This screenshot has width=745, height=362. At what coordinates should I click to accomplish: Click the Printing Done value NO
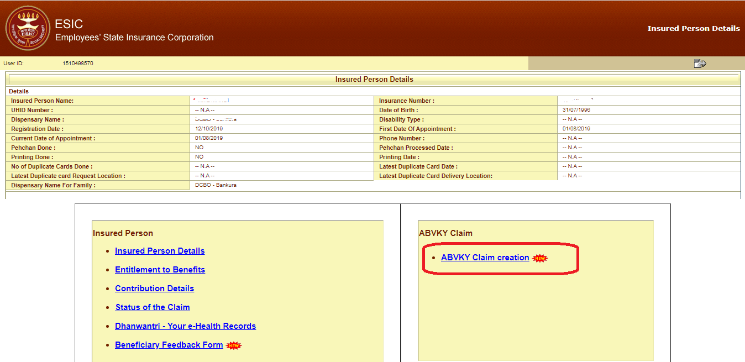[199, 157]
